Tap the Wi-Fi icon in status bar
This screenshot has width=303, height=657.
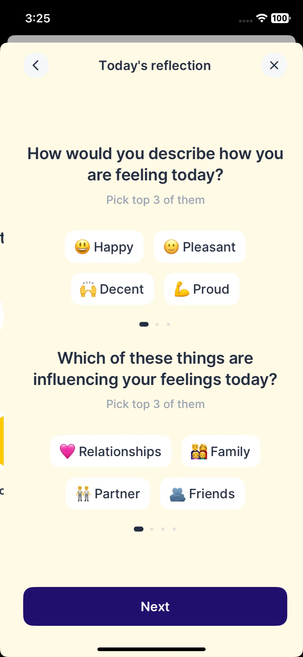pos(262,18)
